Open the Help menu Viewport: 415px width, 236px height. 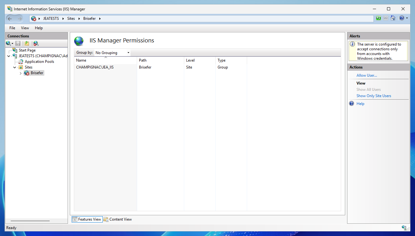tap(39, 28)
